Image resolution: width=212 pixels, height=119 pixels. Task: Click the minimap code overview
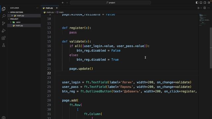tap(204, 20)
